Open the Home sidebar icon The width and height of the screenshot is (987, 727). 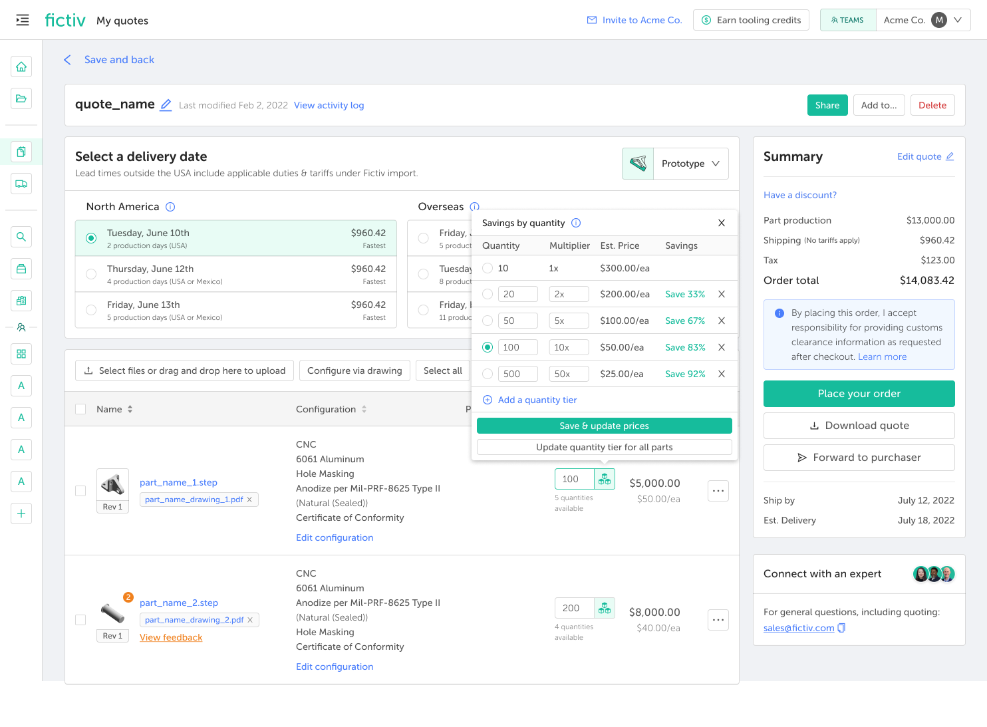(21, 67)
